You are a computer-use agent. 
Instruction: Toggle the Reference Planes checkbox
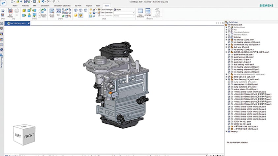coord(229,35)
